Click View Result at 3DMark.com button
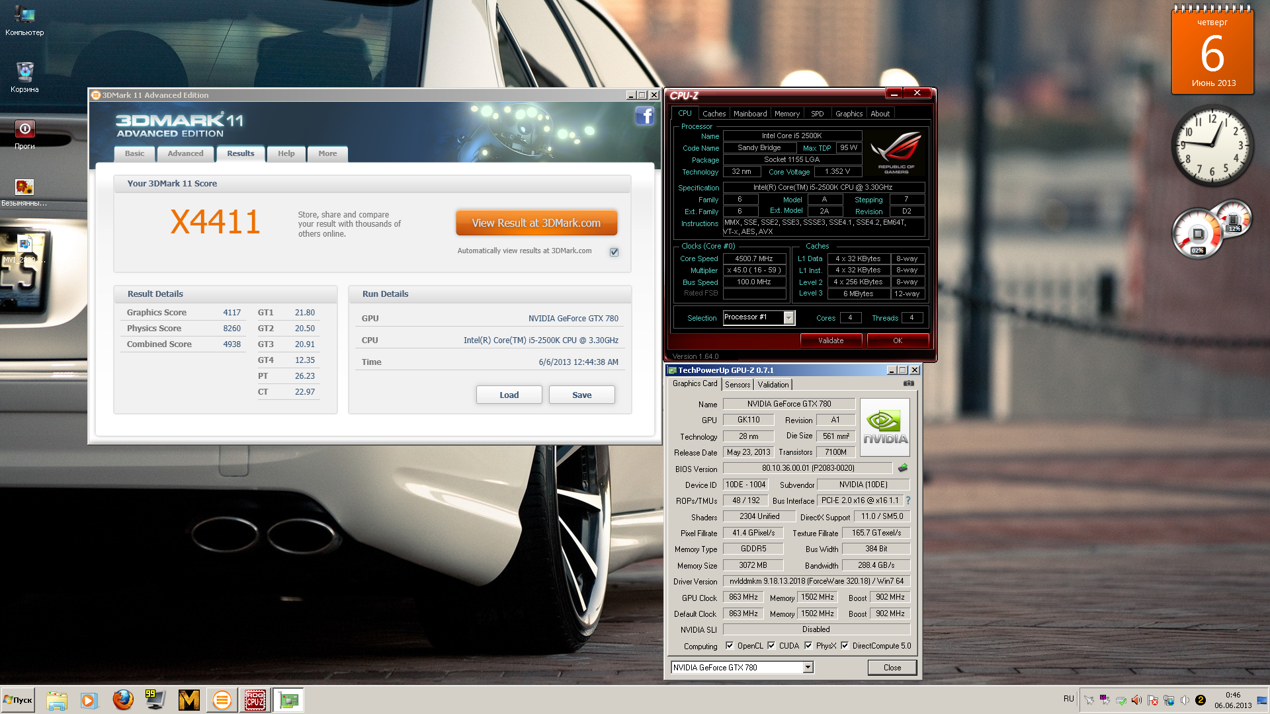Viewport: 1270px width, 714px height. click(x=536, y=223)
